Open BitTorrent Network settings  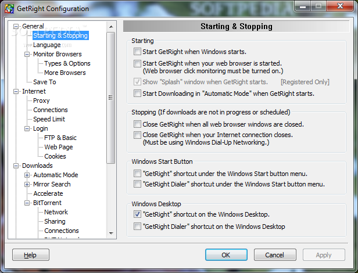pos(56,212)
